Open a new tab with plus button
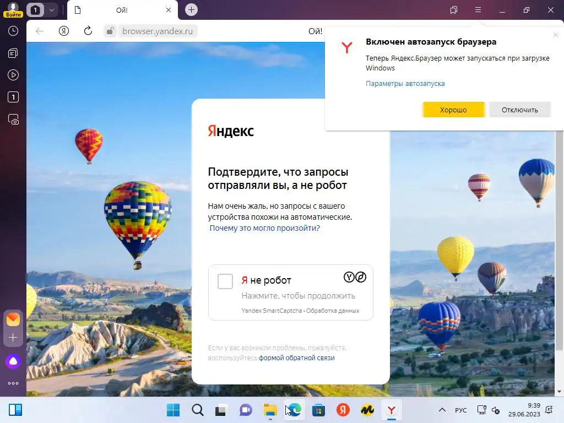The image size is (564, 423). pyautogui.click(x=191, y=10)
